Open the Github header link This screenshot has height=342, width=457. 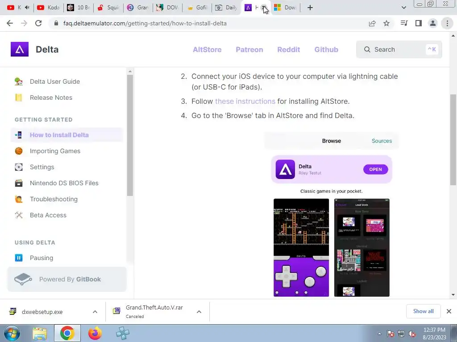(x=326, y=49)
